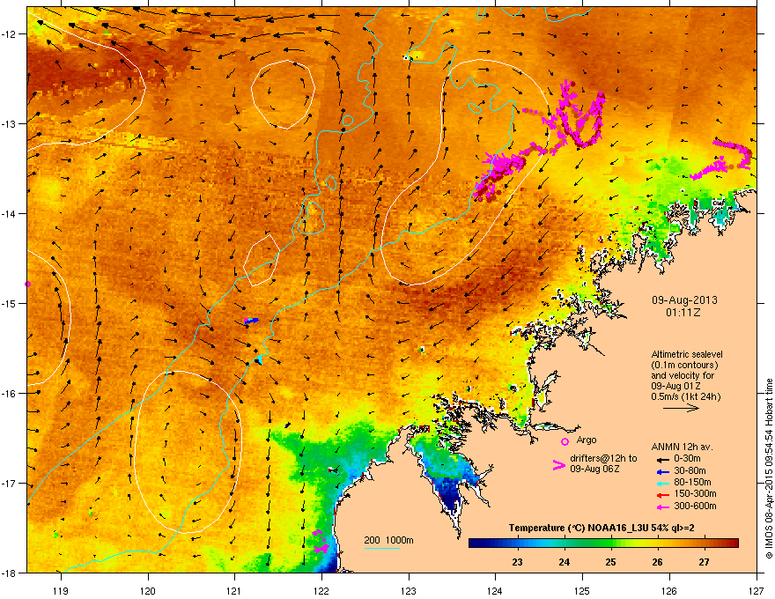Click the IMOS copyright timestamp vertical text
Image resolution: width=775 pixels, height=599 pixels.
click(769, 469)
